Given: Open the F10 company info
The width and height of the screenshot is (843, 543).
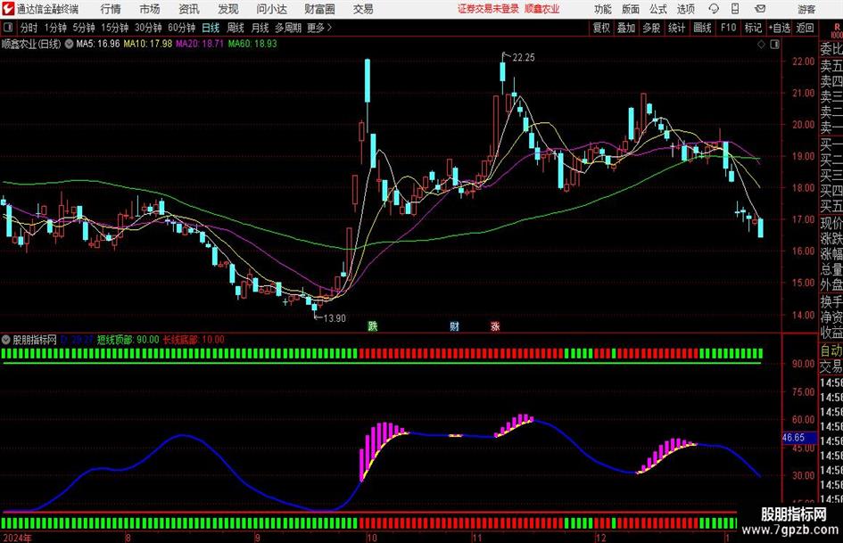Looking at the screenshot, I should 728,28.
